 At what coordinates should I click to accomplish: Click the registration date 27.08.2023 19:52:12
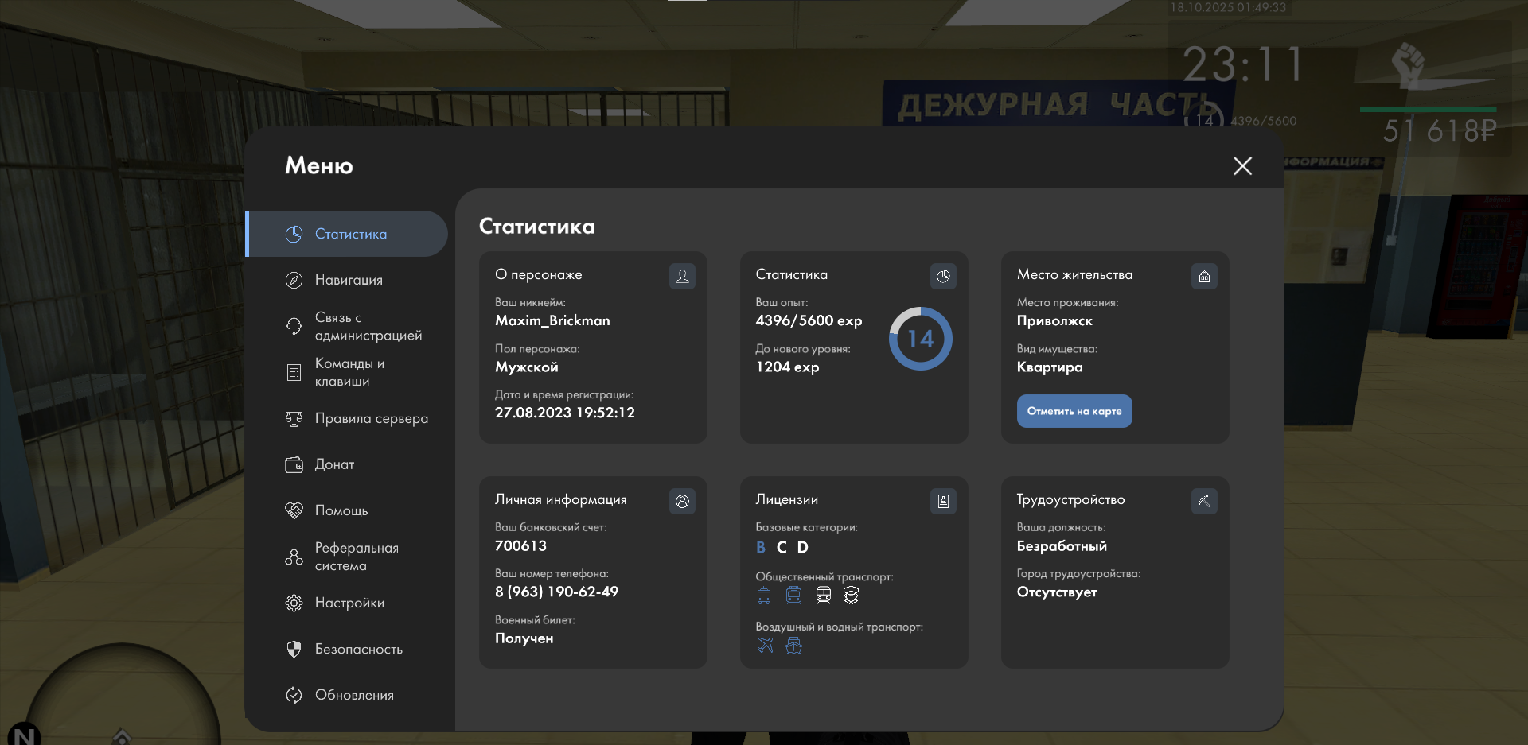coord(565,413)
